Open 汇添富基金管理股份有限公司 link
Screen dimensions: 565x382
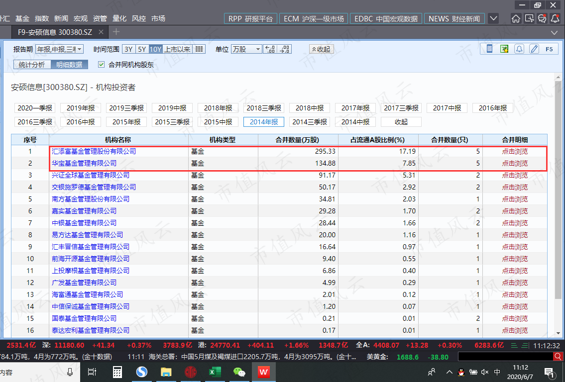coord(94,152)
